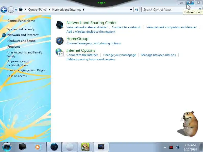
Task: Click the Refresh button beside address bar
Action: point(137,10)
